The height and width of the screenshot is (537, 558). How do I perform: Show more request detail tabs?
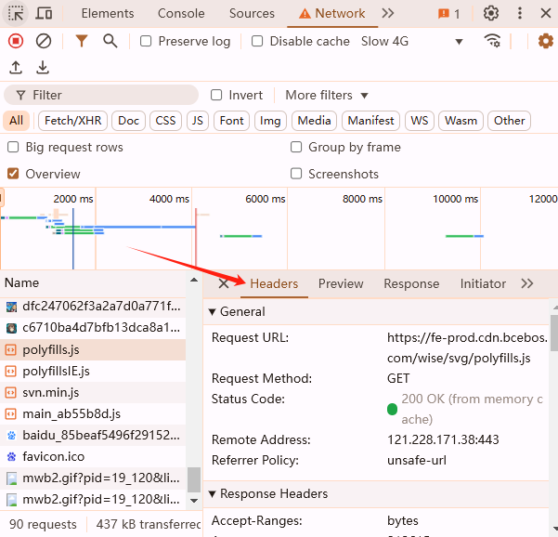pos(527,283)
